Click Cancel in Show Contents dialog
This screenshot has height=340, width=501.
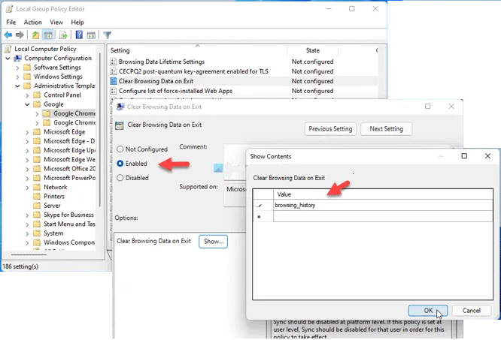(x=471, y=311)
